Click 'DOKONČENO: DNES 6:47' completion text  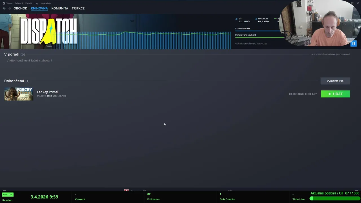point(303,94)
